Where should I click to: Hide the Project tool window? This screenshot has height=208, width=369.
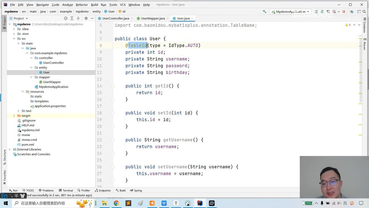(x=92, y=18)
